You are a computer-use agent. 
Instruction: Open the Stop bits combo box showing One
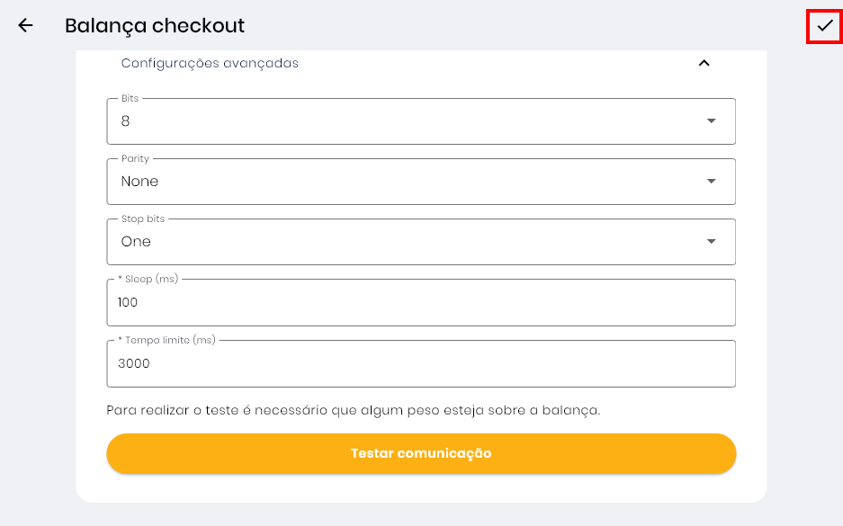(405, 242)
